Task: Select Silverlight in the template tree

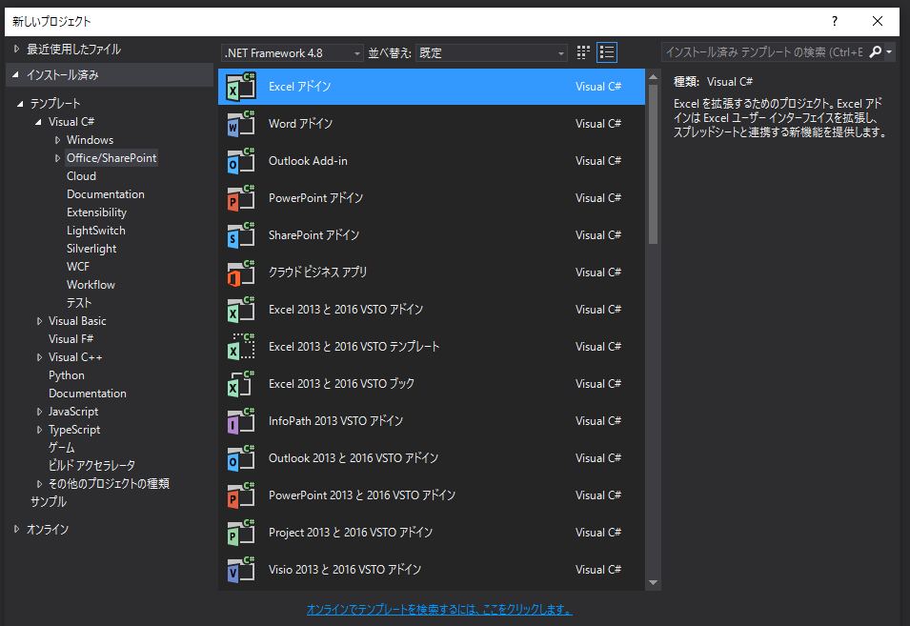Action: click(91, 249)
